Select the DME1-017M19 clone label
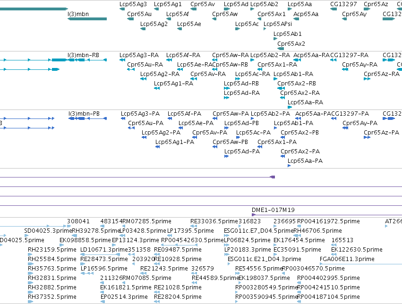The height and width of the screenshot is (304, 402). [x=274, y=210]
